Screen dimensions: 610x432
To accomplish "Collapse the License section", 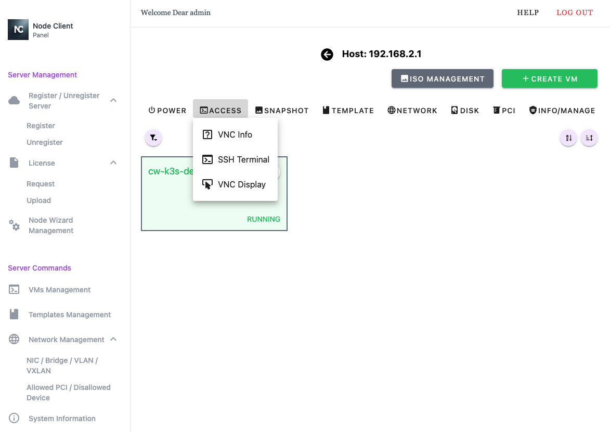I will [x=113, y=163].
